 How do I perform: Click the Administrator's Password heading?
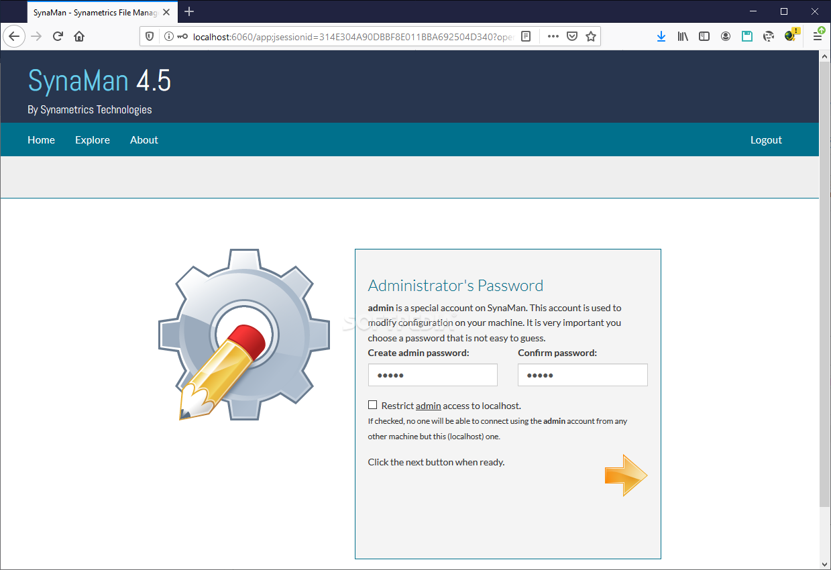(455, 285)
